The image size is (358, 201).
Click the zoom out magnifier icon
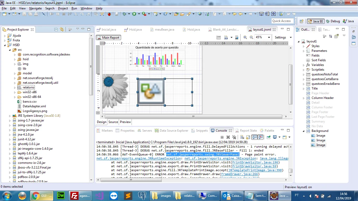point(251,37)
